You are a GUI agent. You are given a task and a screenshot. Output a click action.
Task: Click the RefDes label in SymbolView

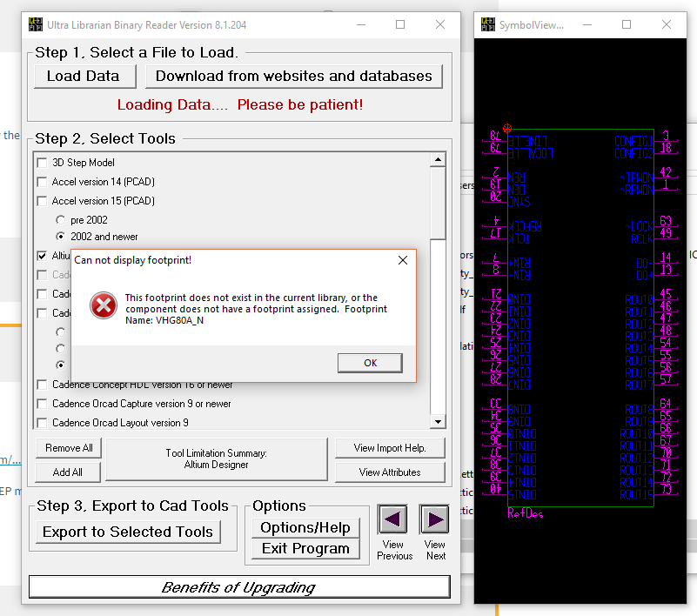coord(525,513)
